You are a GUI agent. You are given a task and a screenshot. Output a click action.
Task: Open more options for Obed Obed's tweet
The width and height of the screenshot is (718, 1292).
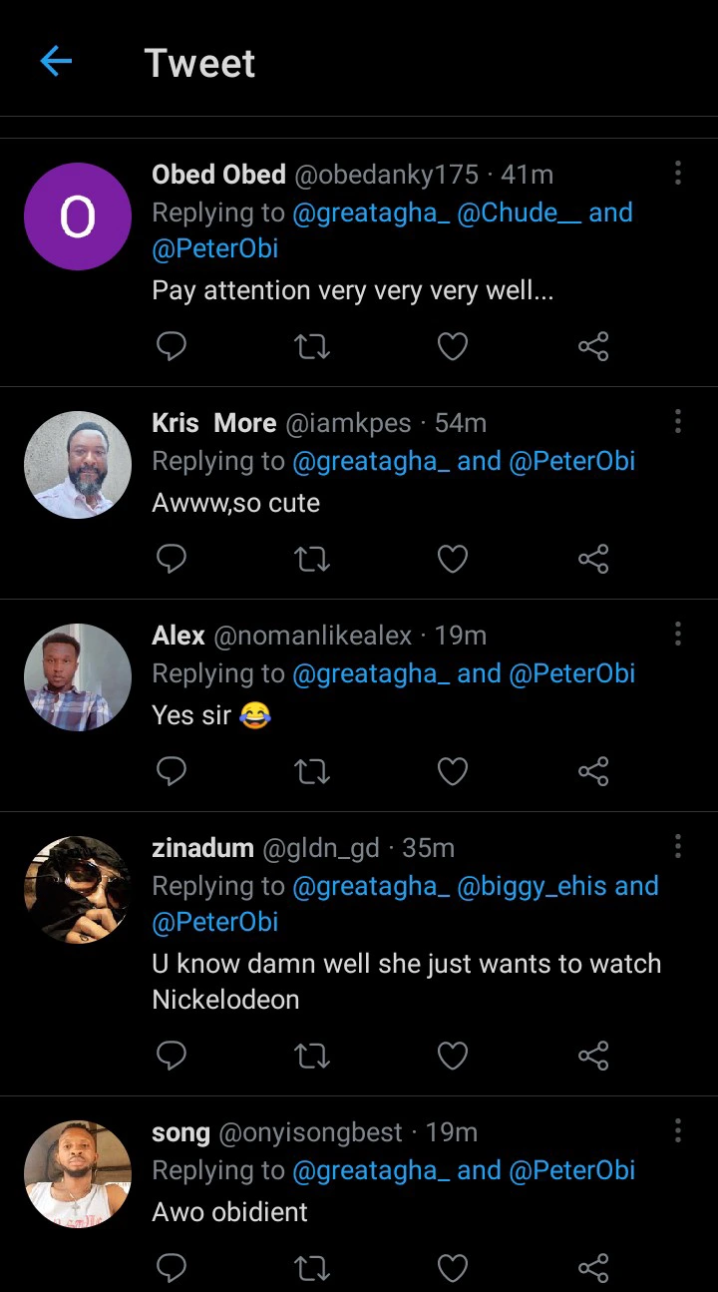tap(678, 174)
